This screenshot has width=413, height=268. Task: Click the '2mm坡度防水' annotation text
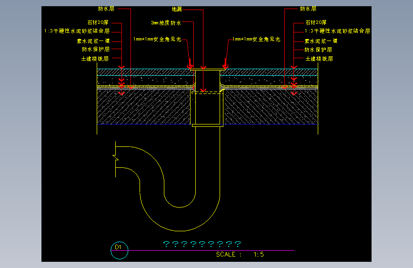pos(166,23)
